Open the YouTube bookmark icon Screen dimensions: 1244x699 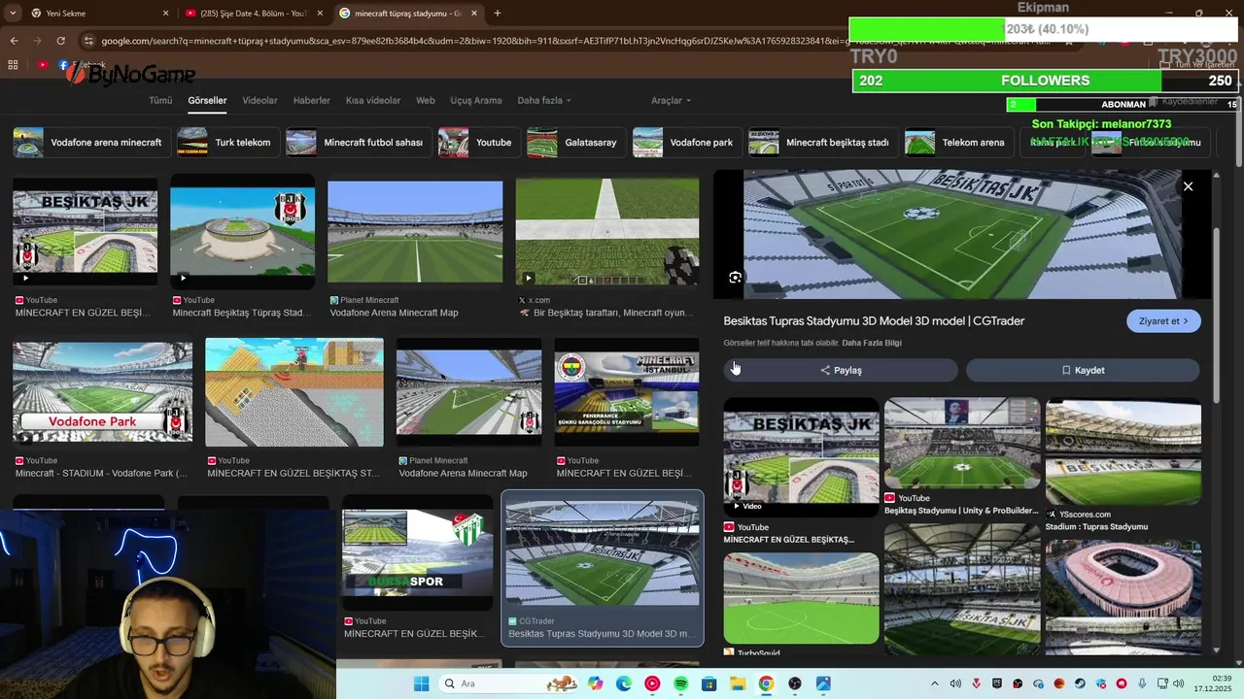pyautogui.click(x=42, y=65)
